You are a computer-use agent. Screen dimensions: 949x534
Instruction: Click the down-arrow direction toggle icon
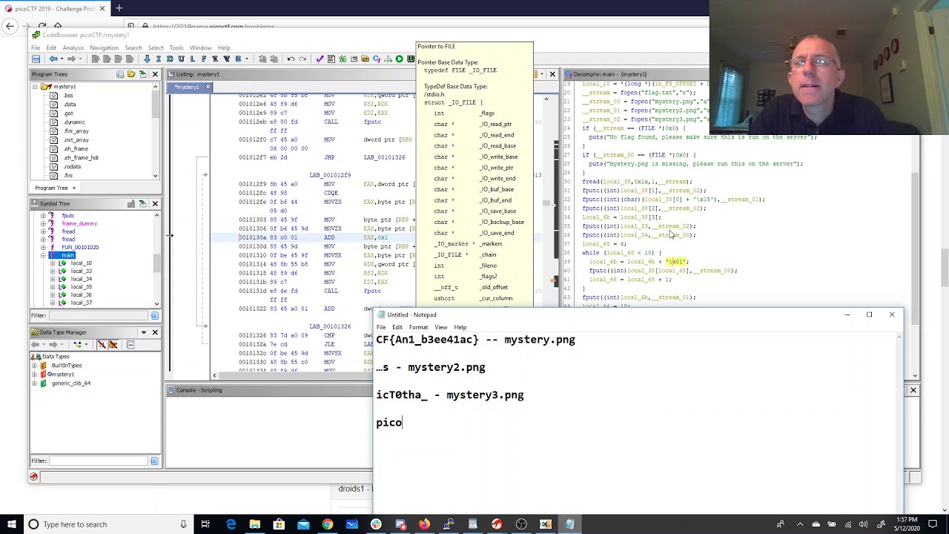(147, 59)
